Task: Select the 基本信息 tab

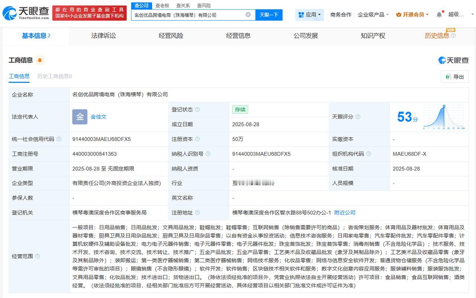Action: [x=36, y=36]
